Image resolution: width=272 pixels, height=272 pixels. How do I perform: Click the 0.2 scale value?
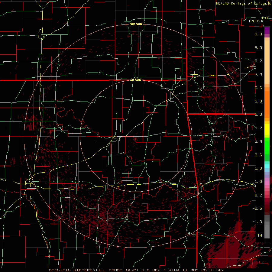258,195
